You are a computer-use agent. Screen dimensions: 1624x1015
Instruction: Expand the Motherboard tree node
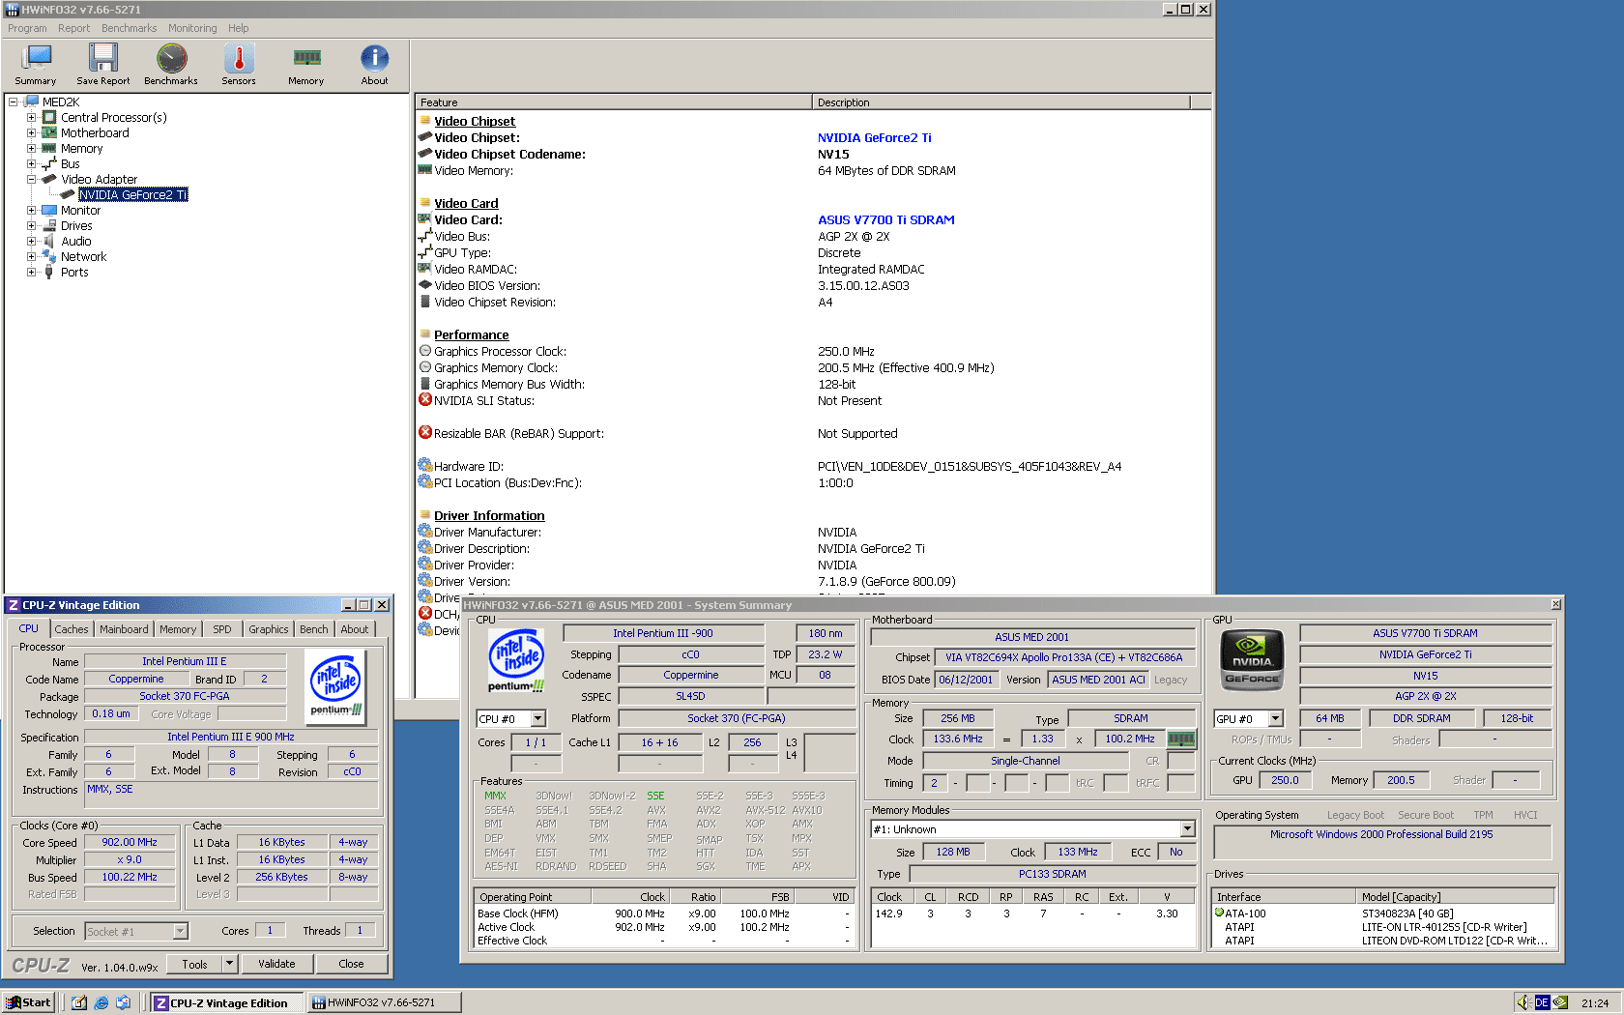pyautogui.click(x=31, y=132)
